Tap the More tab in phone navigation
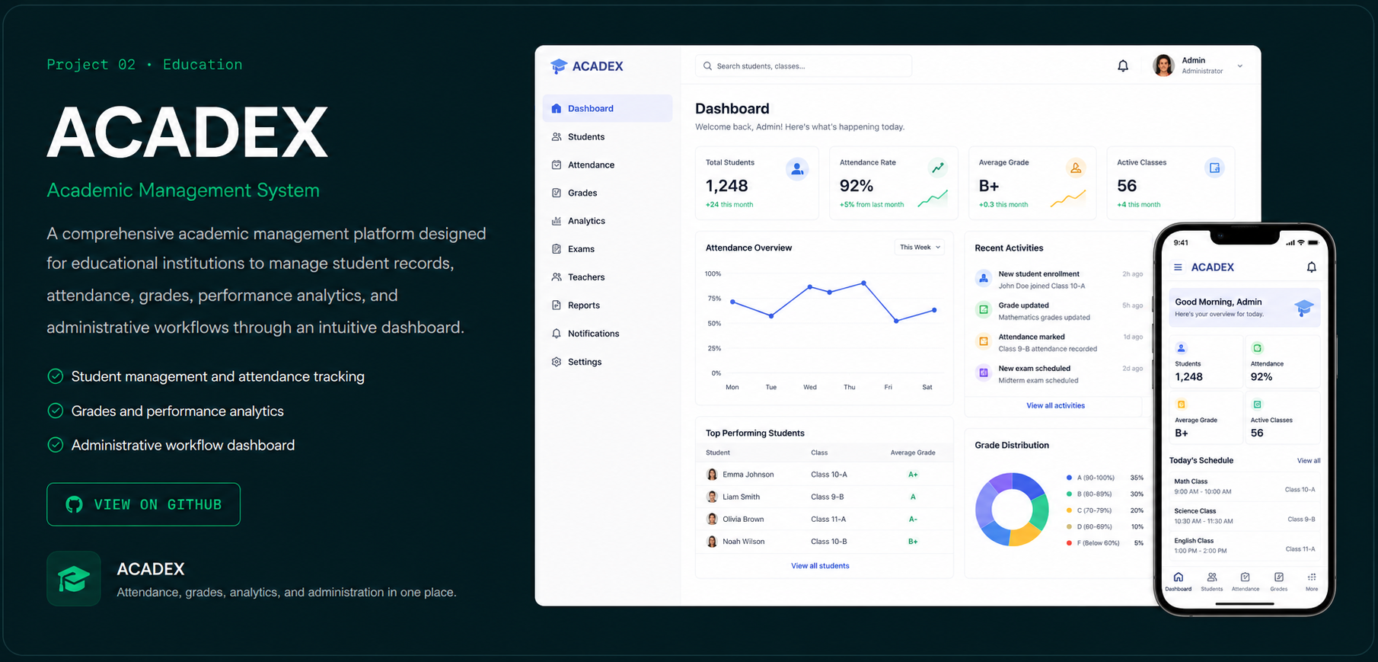Viewport: 1378px width, 662px height. pyautogui.click(x=1312, y=582)
